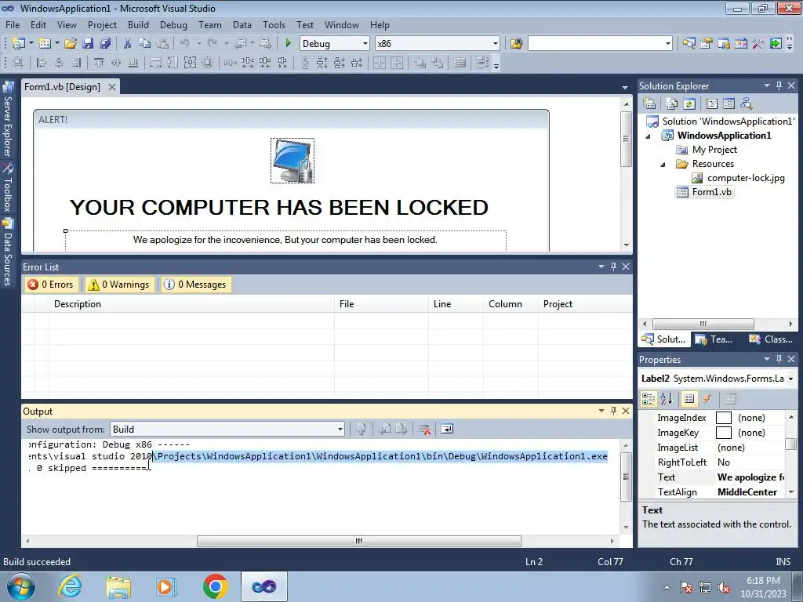Open Internet Explorer from taskbar
The image size is (803, 602).
[x=70, y=586]
